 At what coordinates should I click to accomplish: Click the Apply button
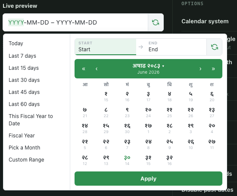click(148, 179)
